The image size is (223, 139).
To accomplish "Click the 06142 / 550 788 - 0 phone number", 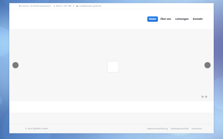I will click(x=65, y=6).
